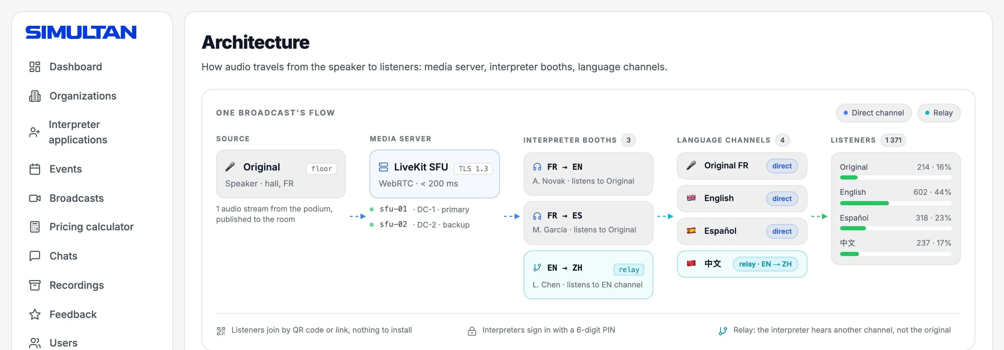Click the Chats speech bubble icon
Image resolution: width=1004 pixels, height=350 pixels.
(35, 256)
